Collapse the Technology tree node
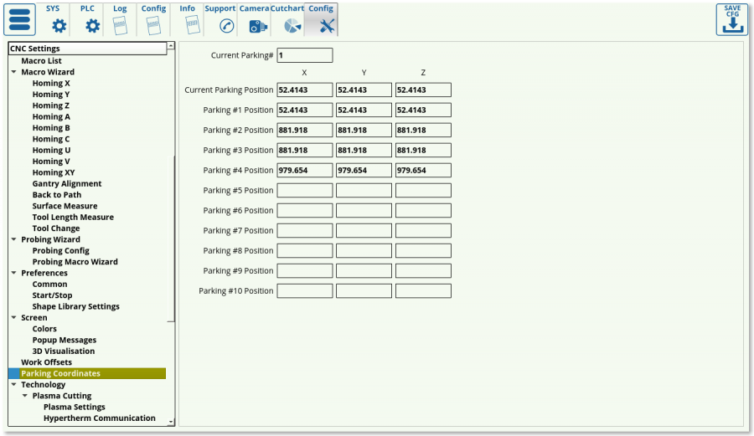The width and height of the screenshot is (754, 436). point(14,385)
